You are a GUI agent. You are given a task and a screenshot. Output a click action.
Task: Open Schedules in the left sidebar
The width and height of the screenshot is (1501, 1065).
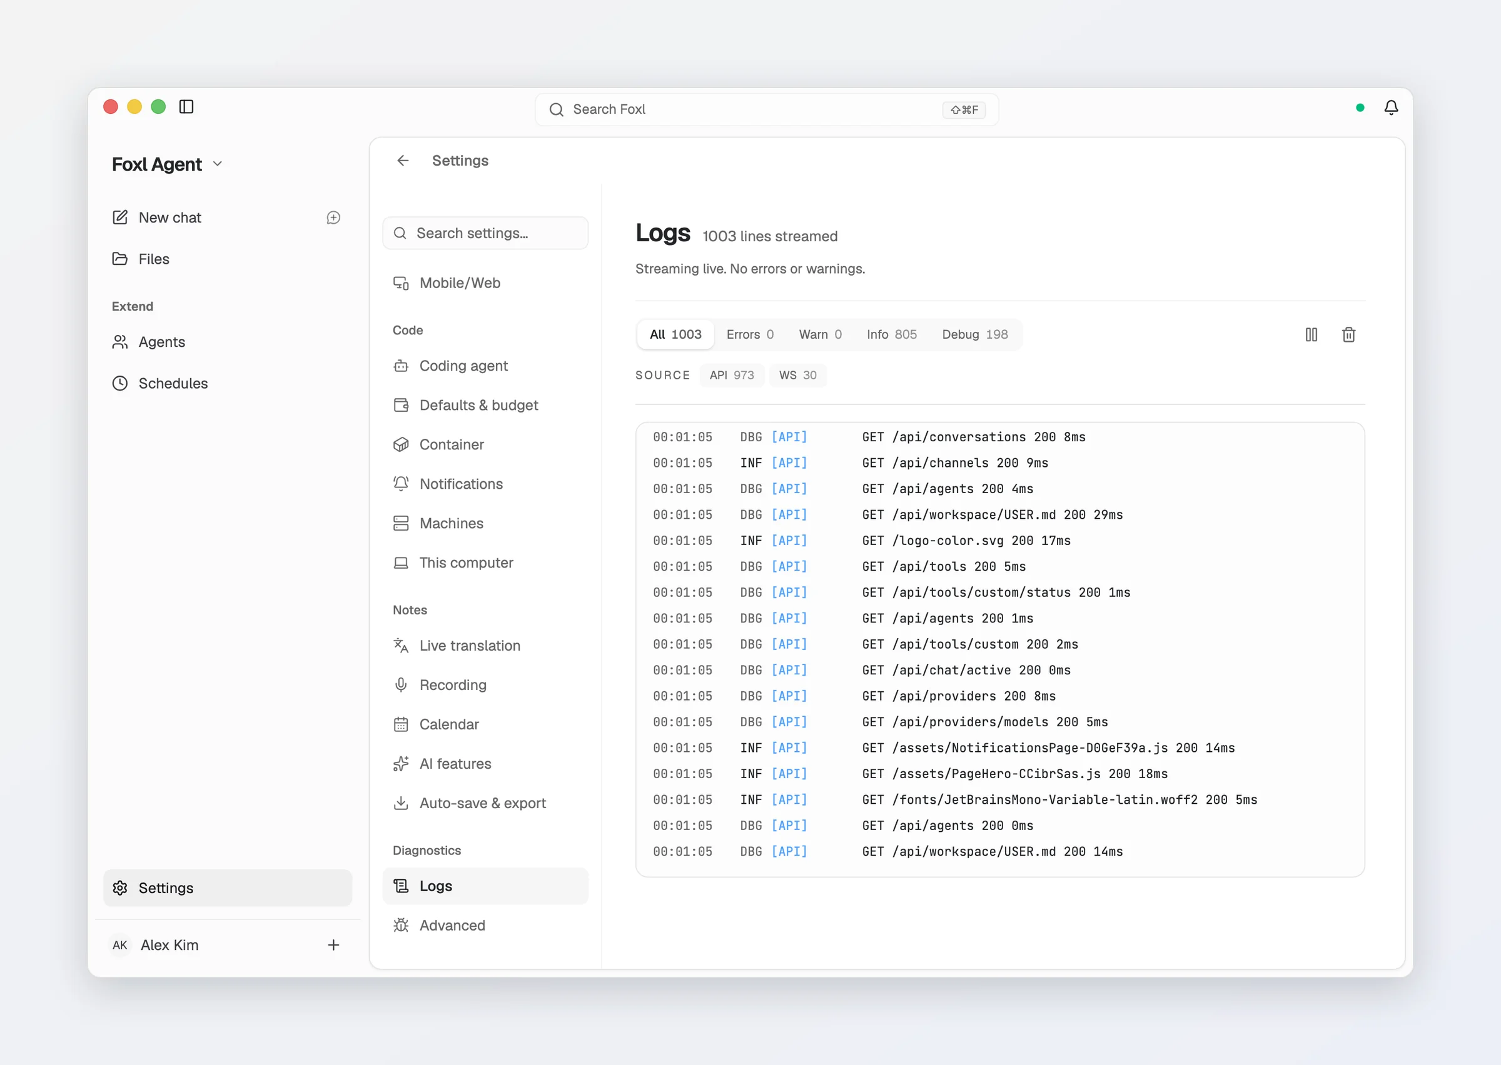click(x=227, y=383)
